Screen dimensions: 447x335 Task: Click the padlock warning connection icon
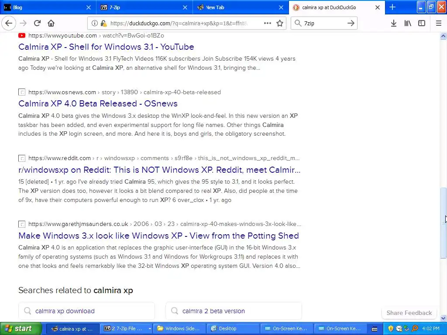(x=103, y=24)
